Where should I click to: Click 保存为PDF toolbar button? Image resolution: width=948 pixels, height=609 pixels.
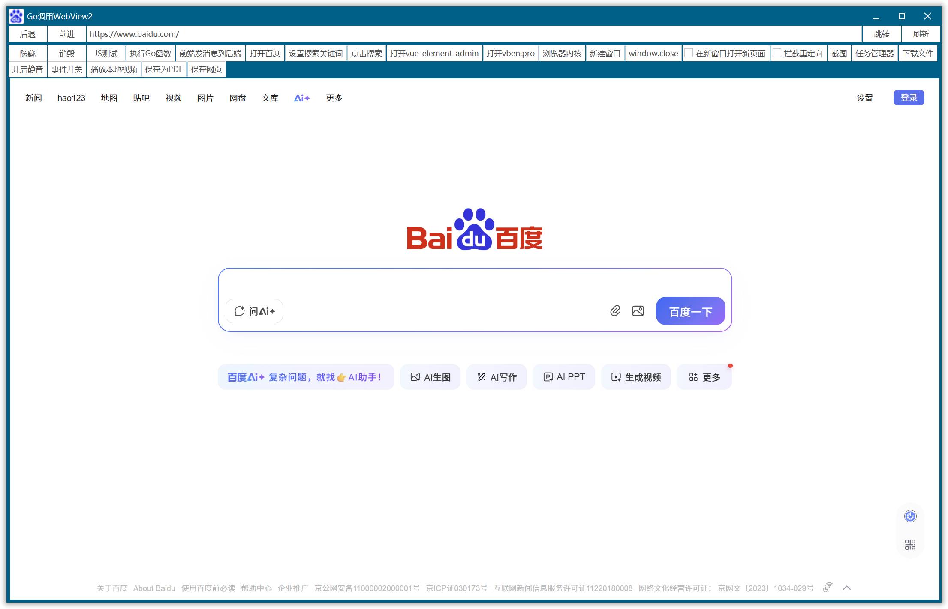click(164, 69)
